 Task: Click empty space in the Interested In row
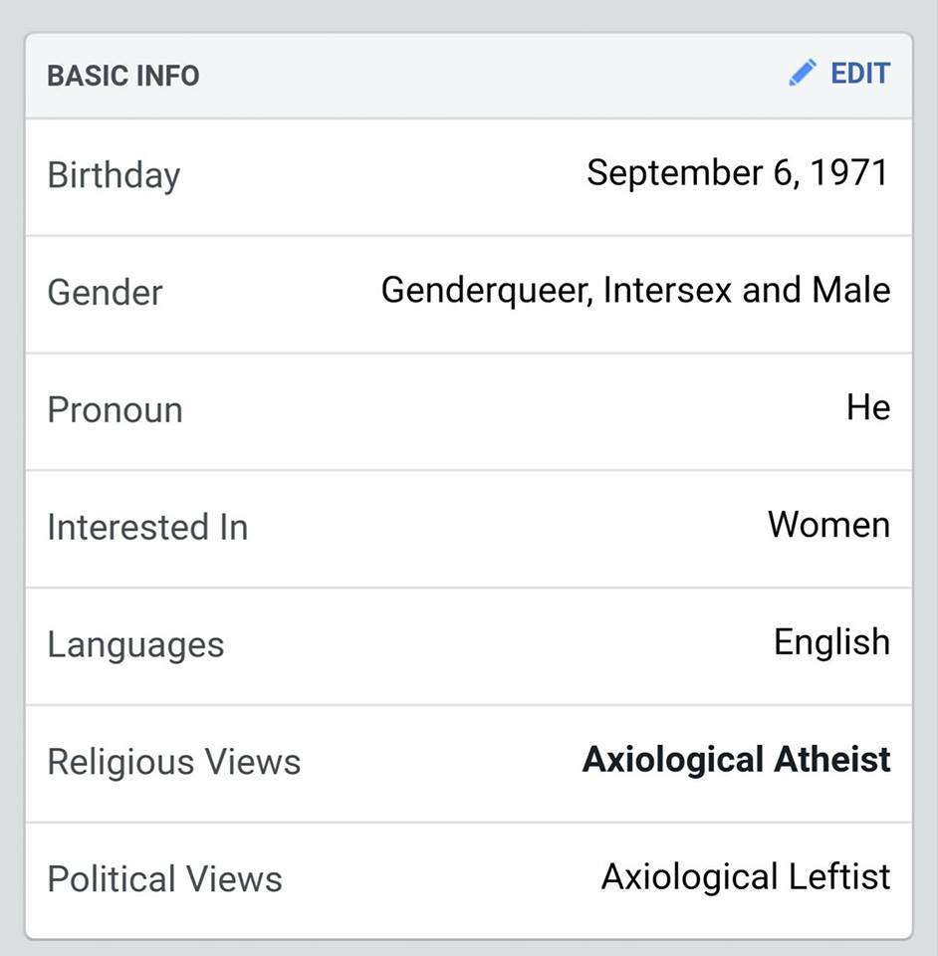506,528
